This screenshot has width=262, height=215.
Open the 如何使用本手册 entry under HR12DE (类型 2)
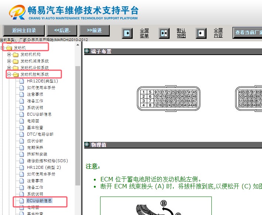(41, 174)
